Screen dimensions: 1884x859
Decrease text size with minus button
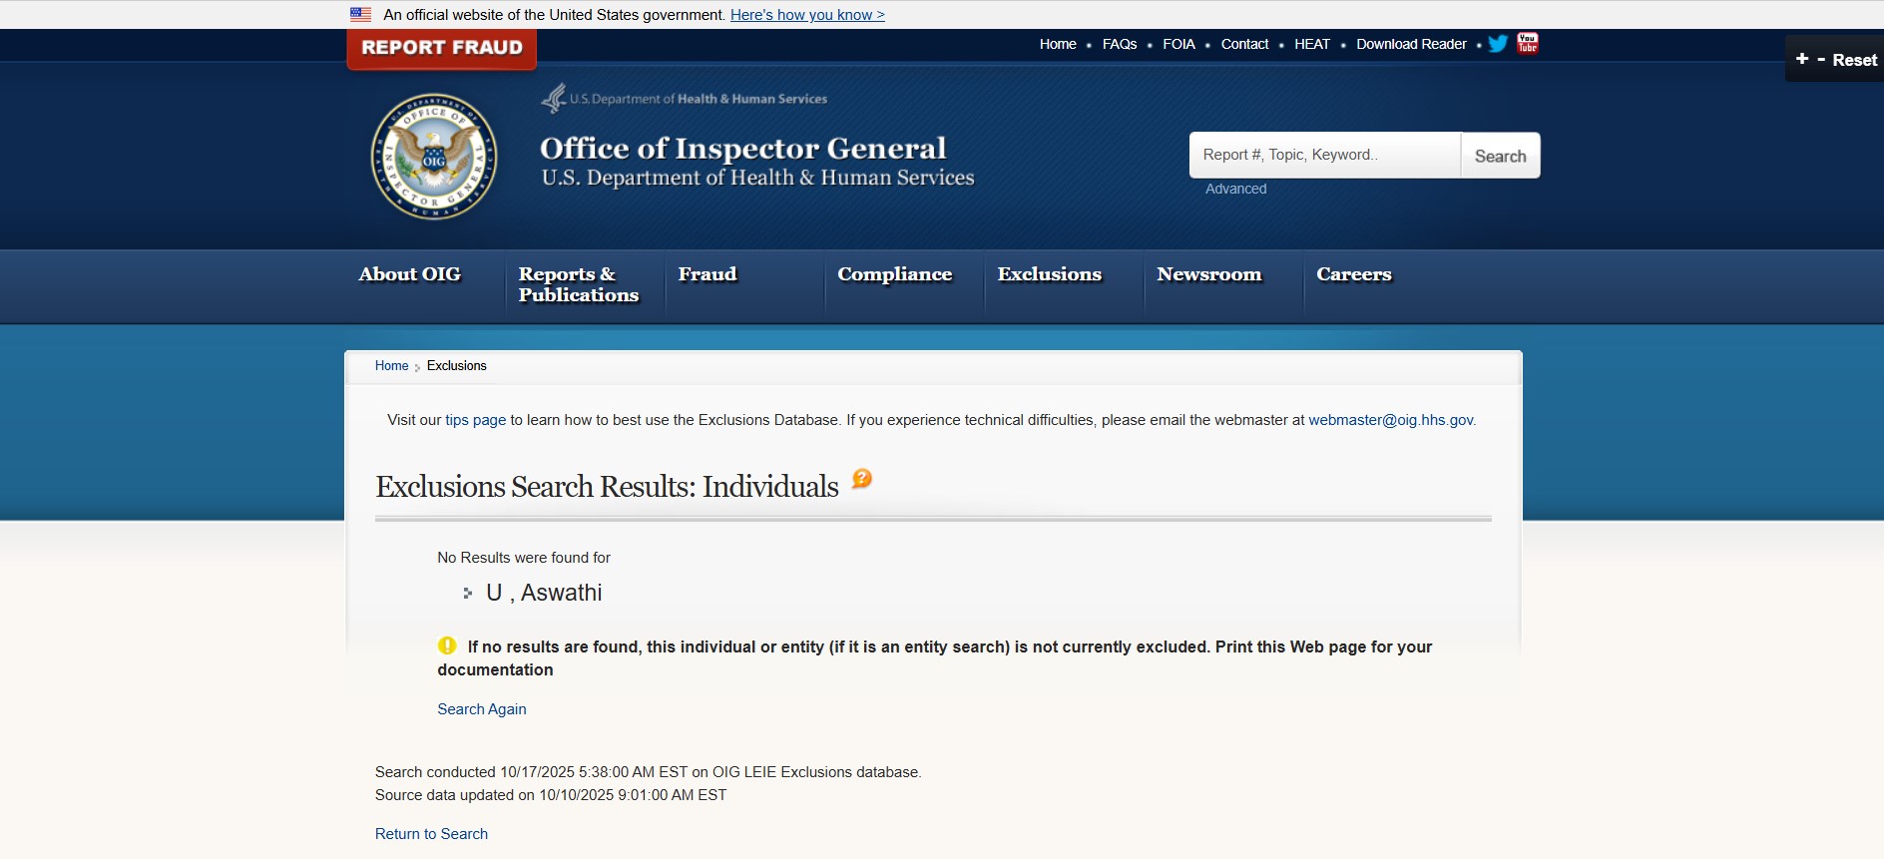[x=1821, y=59]
